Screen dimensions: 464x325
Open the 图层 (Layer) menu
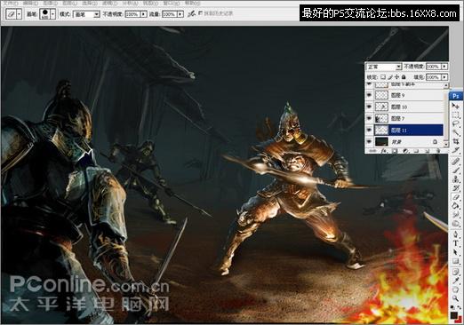click(70, 3)
